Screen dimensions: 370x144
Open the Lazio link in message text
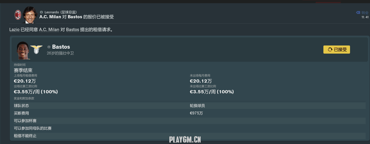14,30
